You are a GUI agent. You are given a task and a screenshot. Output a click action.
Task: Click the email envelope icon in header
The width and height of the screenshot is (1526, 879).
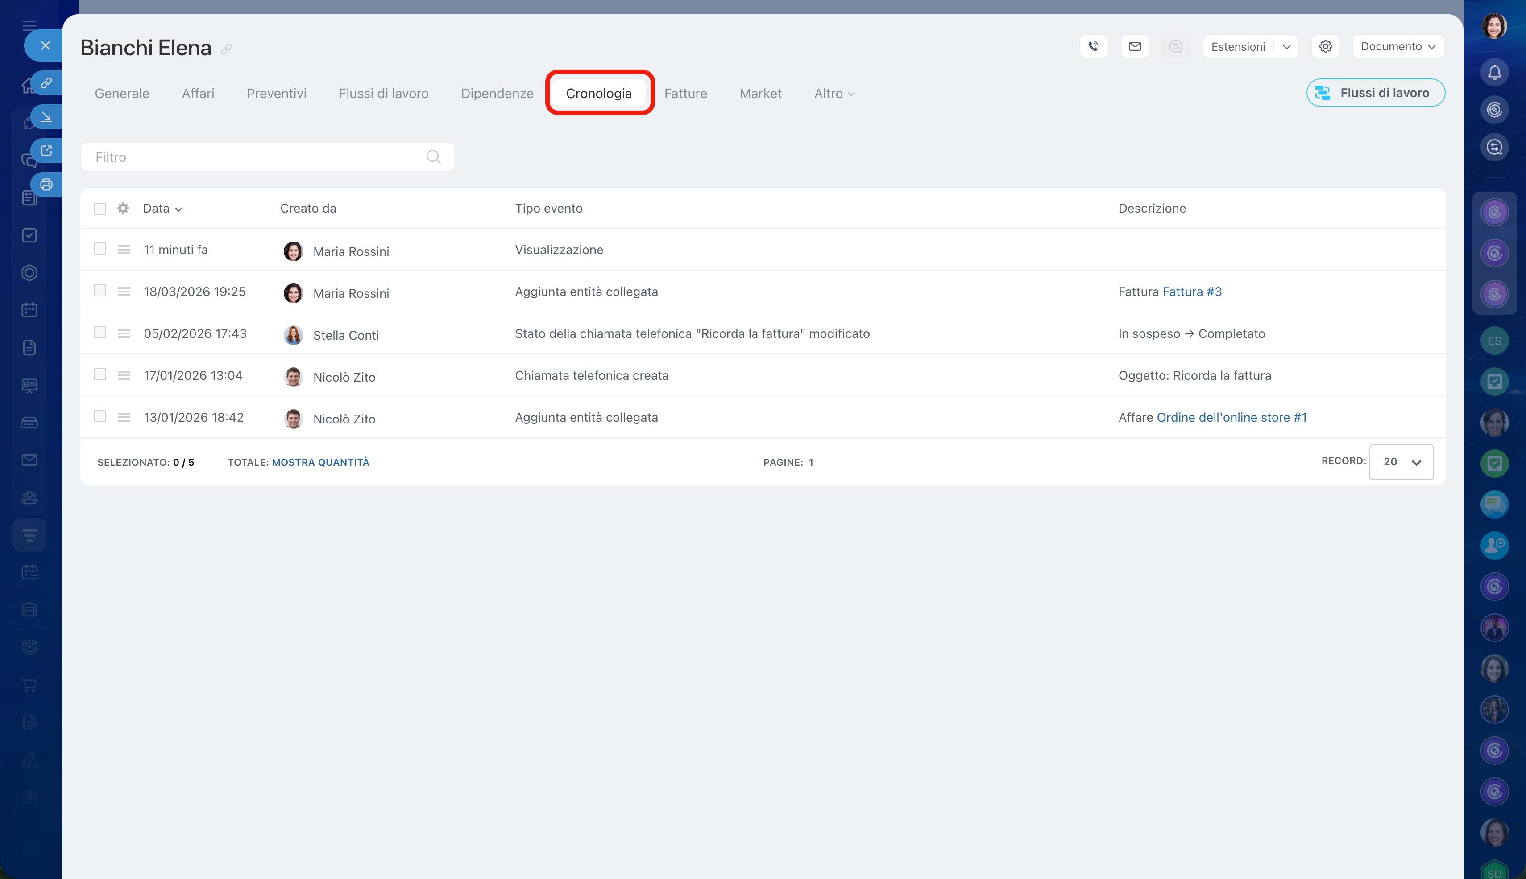click(x=1134, y=46)
